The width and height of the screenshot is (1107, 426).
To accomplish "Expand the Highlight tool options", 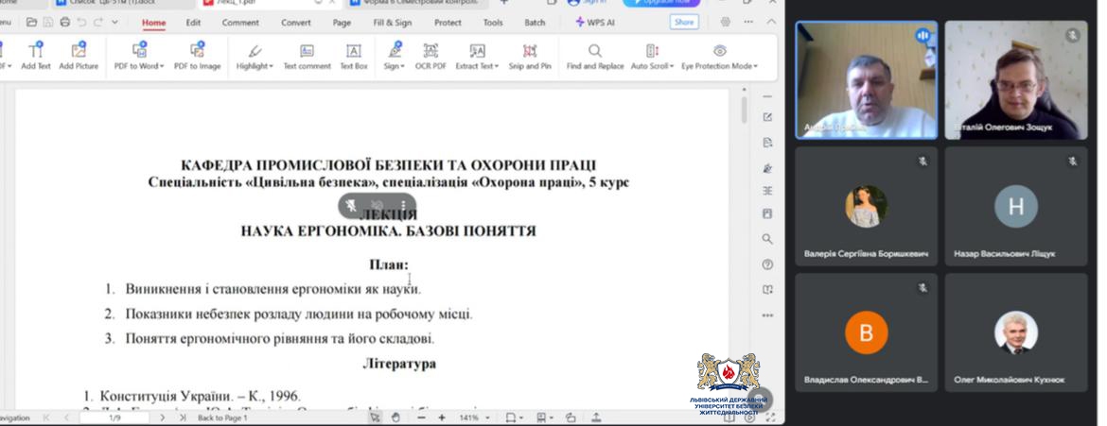I will pos(272,67).
